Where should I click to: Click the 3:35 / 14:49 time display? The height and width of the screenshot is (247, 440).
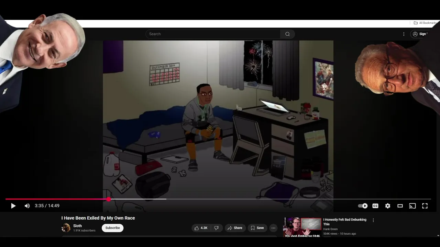pos(47,206)
